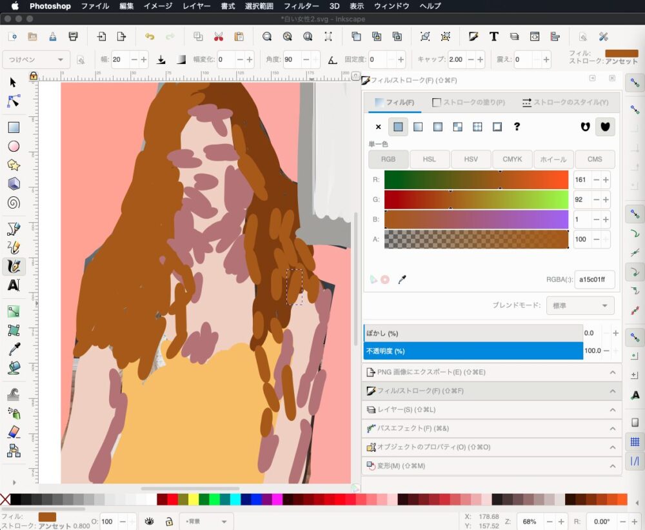Switch color mode to CMYK
This screenshot has height=530, width=645.
[512, 159]
